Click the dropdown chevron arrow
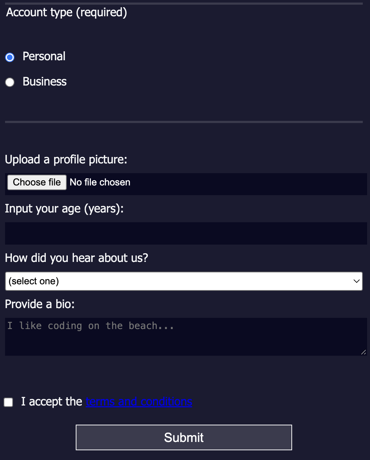370x460 pixels. coord(357,281)
